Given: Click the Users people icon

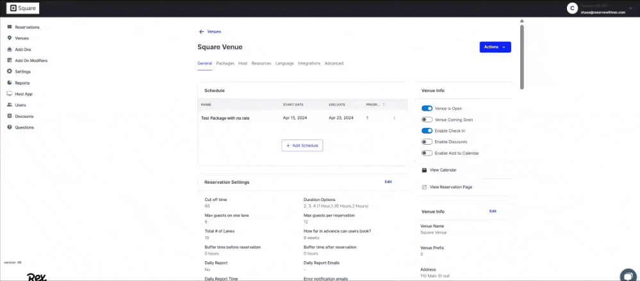Looking at the screenshot, I should 10,105.
